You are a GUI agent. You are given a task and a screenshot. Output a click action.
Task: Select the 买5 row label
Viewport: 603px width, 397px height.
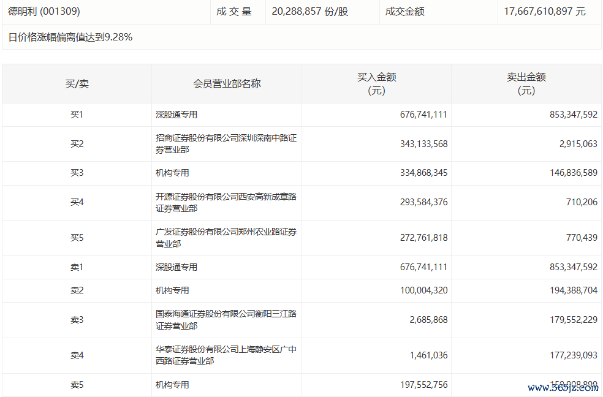pyautogui.click(x=77, y=238)
